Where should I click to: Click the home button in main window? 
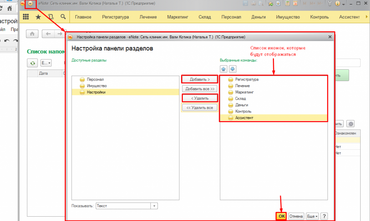(x=32, y=34)
